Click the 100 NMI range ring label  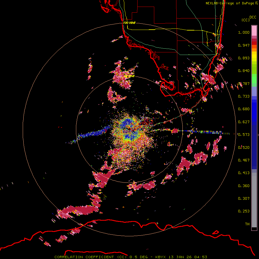coord(129,23)
